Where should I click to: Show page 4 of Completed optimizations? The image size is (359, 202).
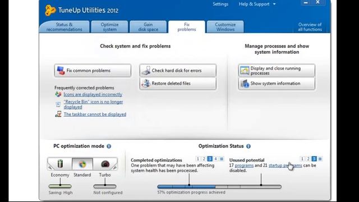(x=215, y=159)
